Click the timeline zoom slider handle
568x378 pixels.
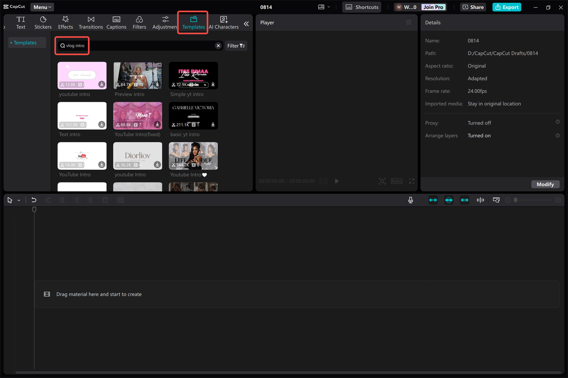click(x=516, y=200)
